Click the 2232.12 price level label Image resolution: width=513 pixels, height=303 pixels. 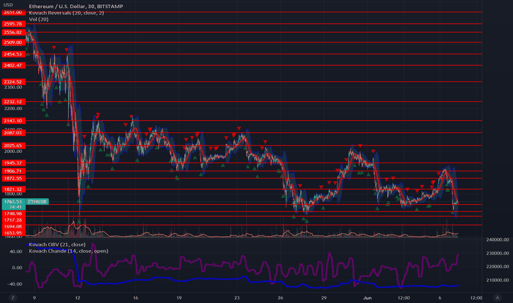click(13, 101)
